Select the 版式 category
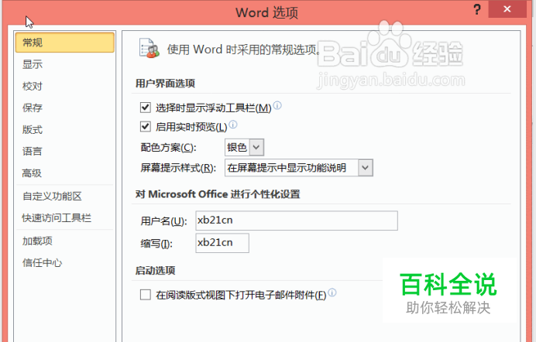Viewport: 536px width, 342px height. pos(64,130)
